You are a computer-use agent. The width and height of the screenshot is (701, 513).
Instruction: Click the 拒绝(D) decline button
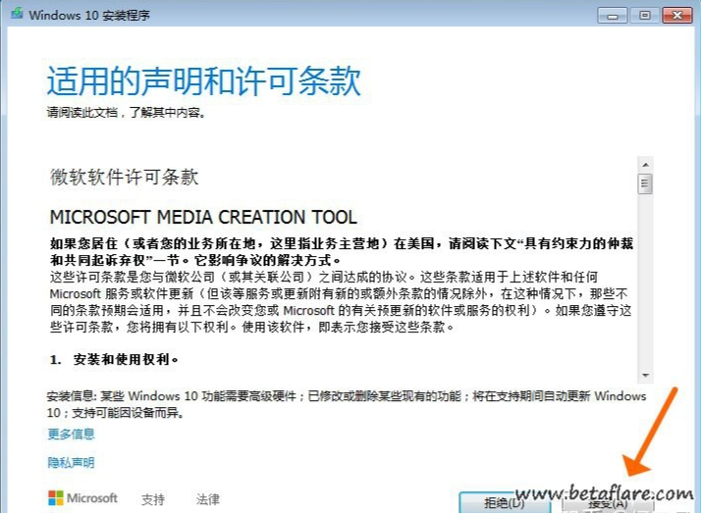[505, 503]
